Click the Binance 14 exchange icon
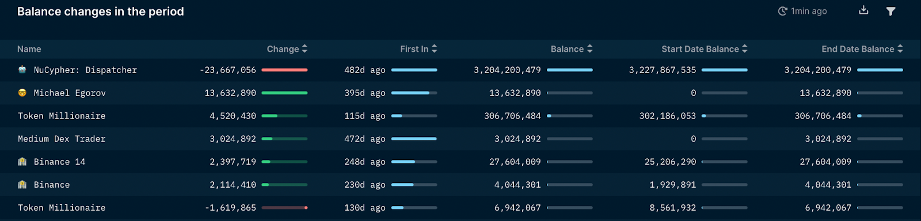The width and height of the screenshot is (921, 221). (x=22, y=162)
